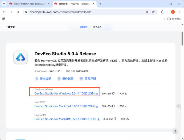
Task: Open the browser extensions puzzle icon
Action: tap(163, 12)
